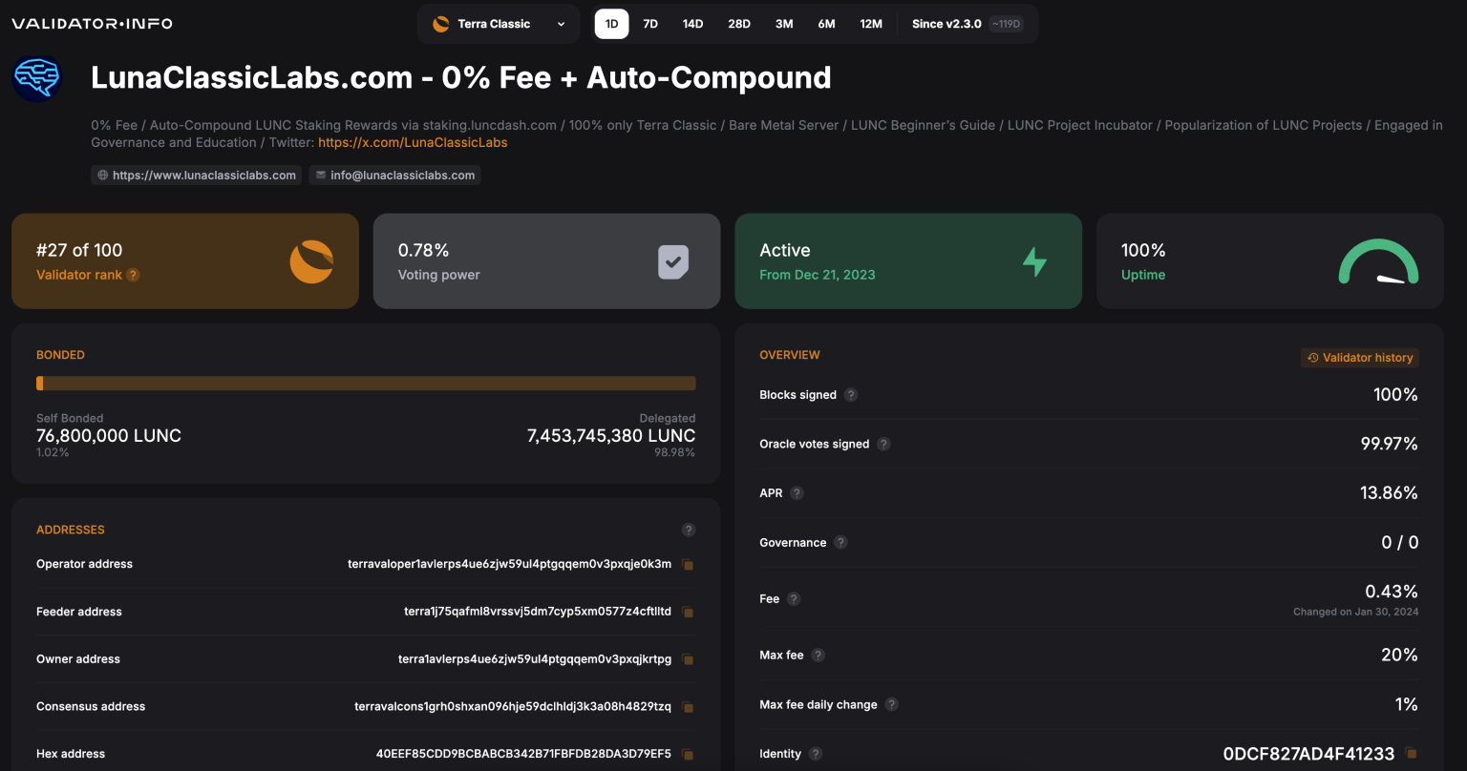Viewport: 1467px width, 771px height.
Task: Open the x.com/LunaClassicLabs Twitter link
Action: (413, 142)
